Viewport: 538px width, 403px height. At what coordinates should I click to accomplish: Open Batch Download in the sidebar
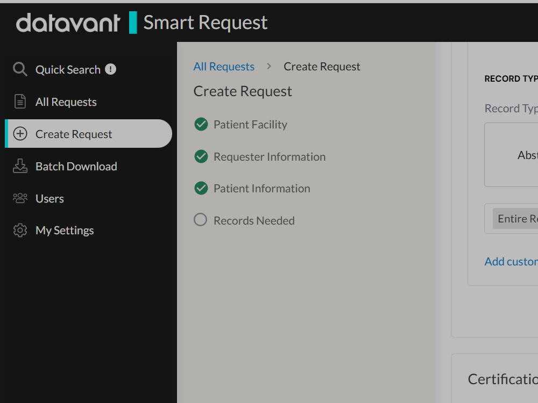pyautogui.click(x=76, y=166)
